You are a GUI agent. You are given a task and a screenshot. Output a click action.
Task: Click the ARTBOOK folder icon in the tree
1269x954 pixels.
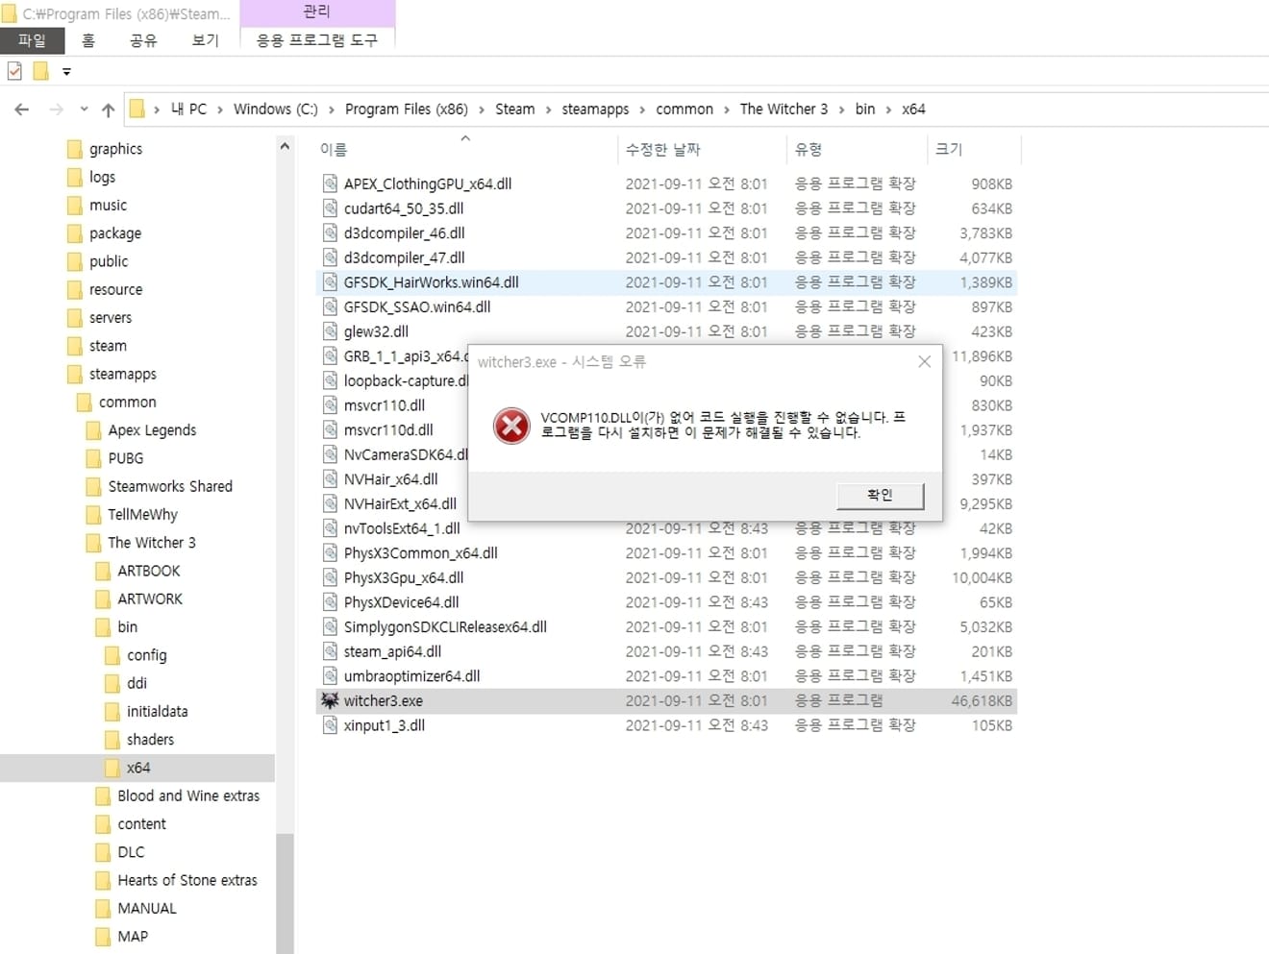tap(103, 571)
